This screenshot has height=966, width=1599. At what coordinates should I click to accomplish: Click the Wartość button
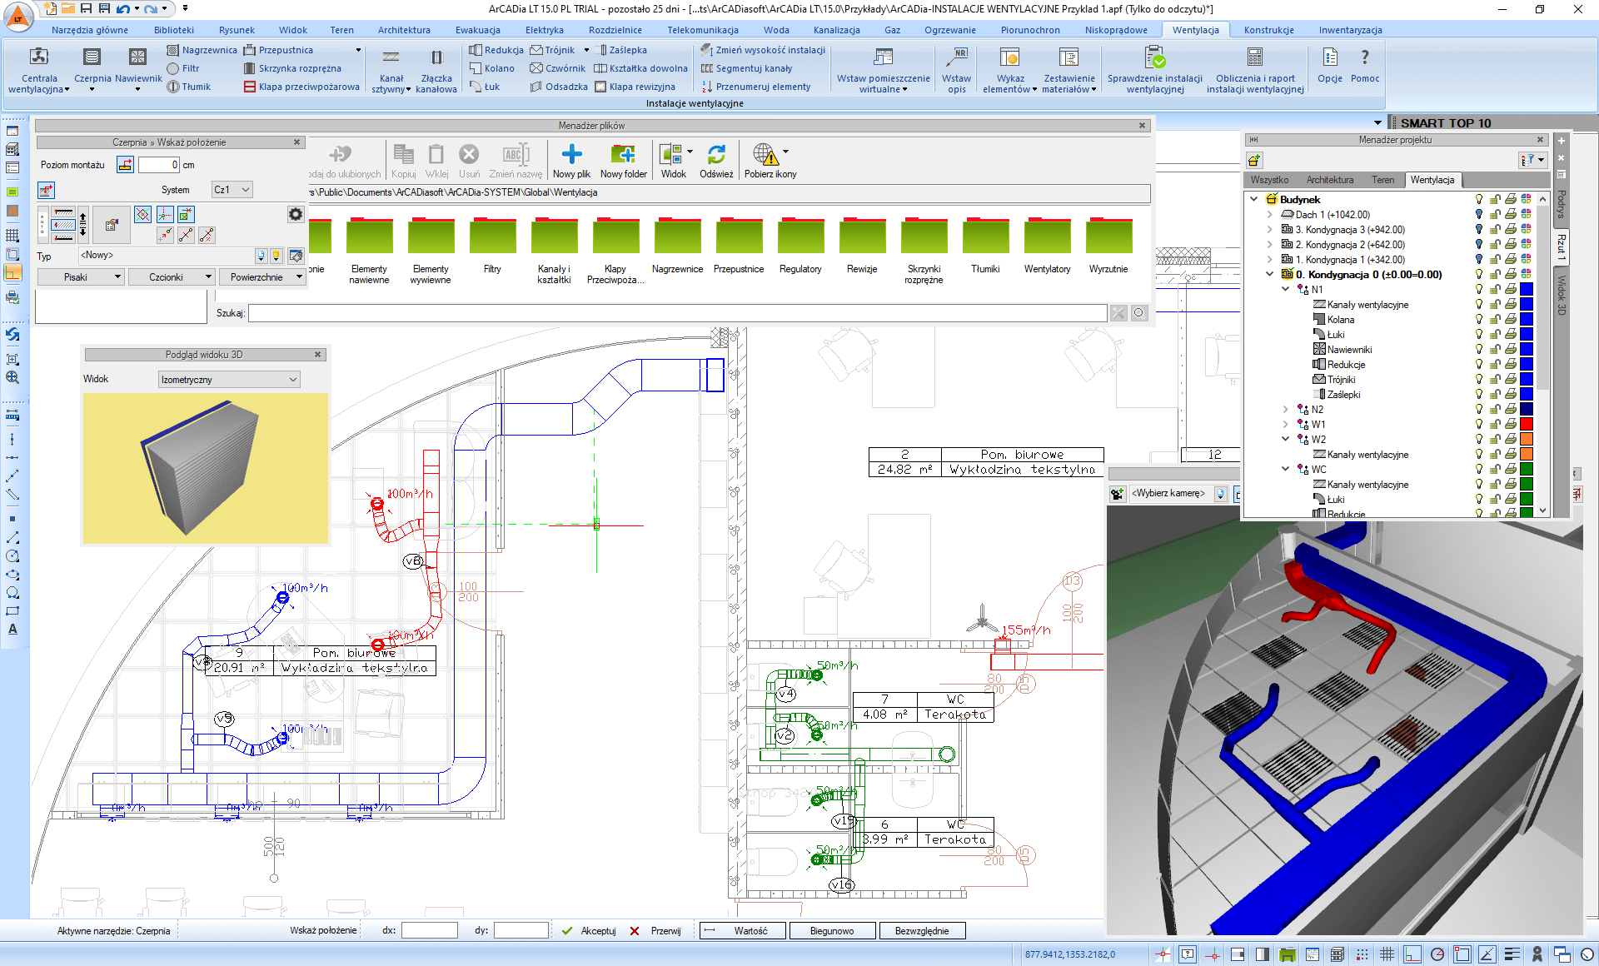pyautogui.click(x=742, y=931)
